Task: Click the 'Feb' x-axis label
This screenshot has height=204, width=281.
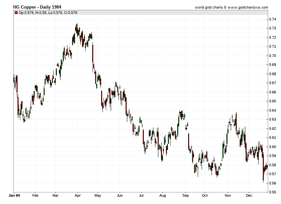Action: point(35,195)
